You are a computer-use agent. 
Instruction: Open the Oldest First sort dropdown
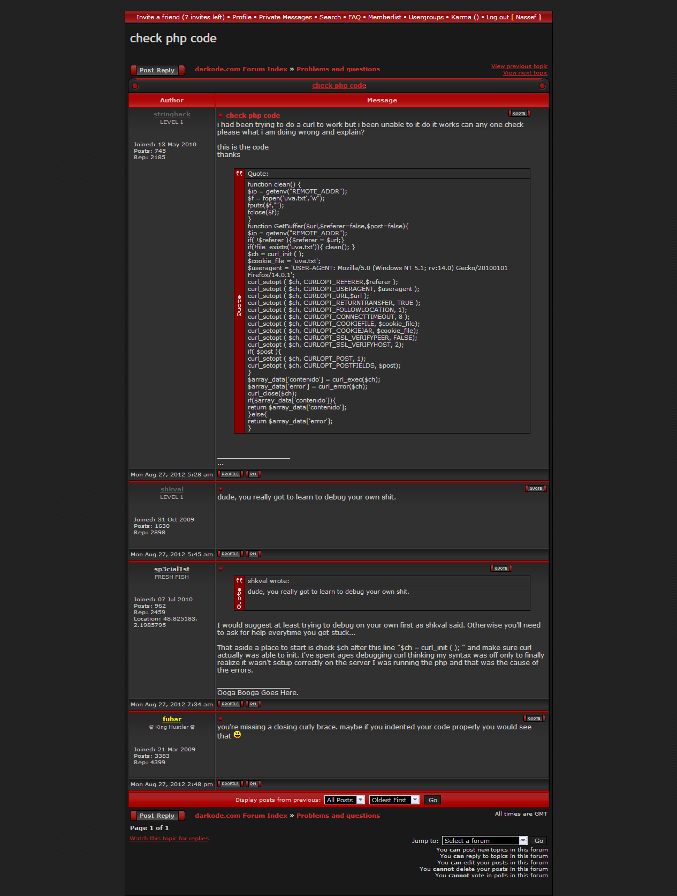click(x=394, y=800)
